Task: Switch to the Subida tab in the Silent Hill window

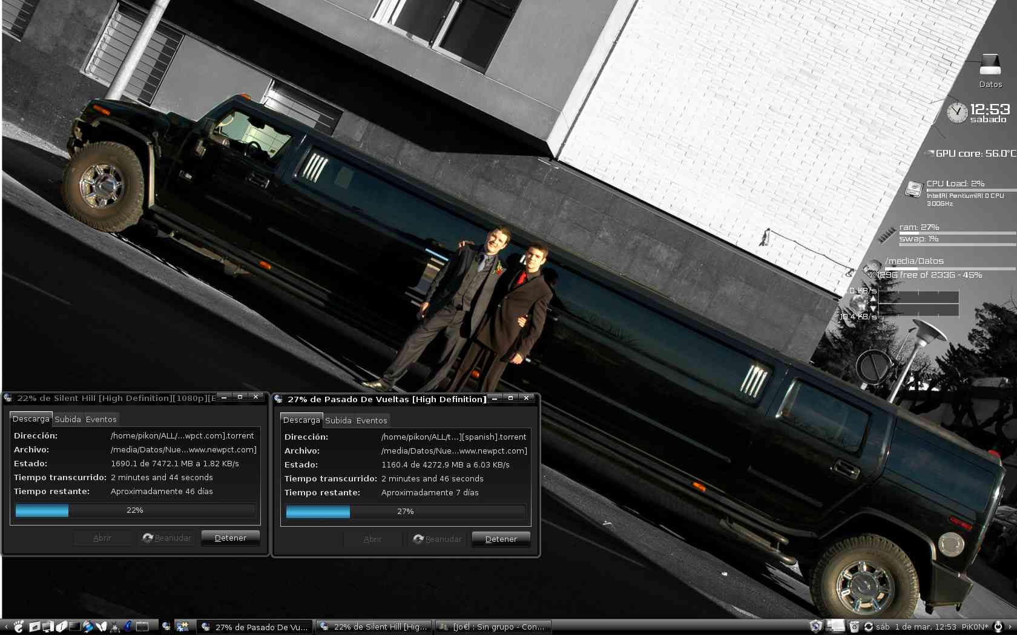Action: [68, 419]
